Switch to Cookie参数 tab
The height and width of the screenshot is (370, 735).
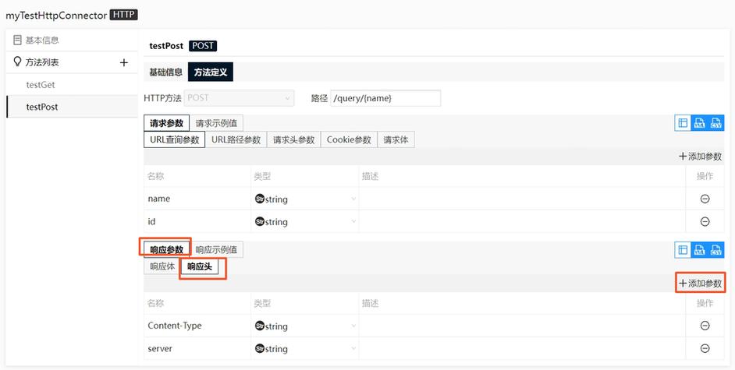point(349,139)
